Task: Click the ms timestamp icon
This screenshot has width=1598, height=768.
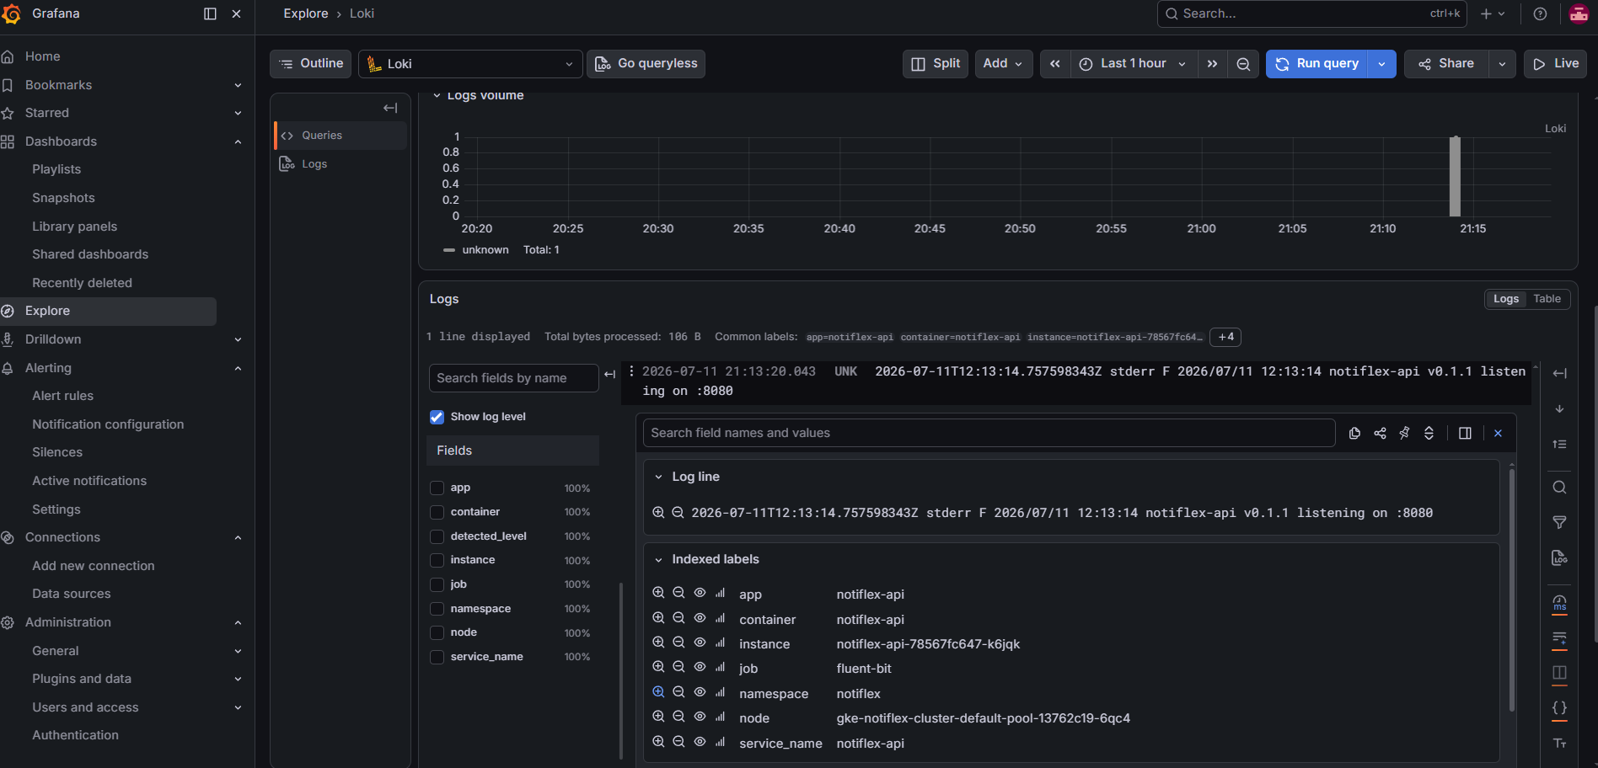Action: tap(1560, 604)
